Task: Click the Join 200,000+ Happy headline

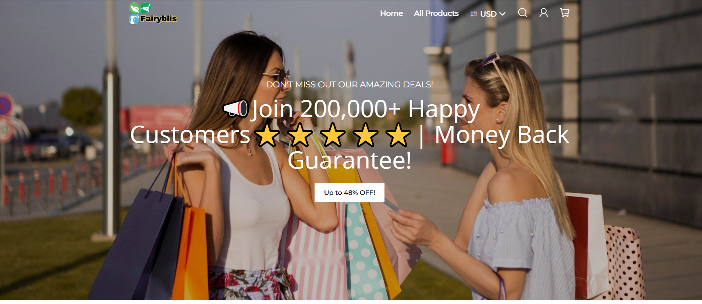Action: 365,109
